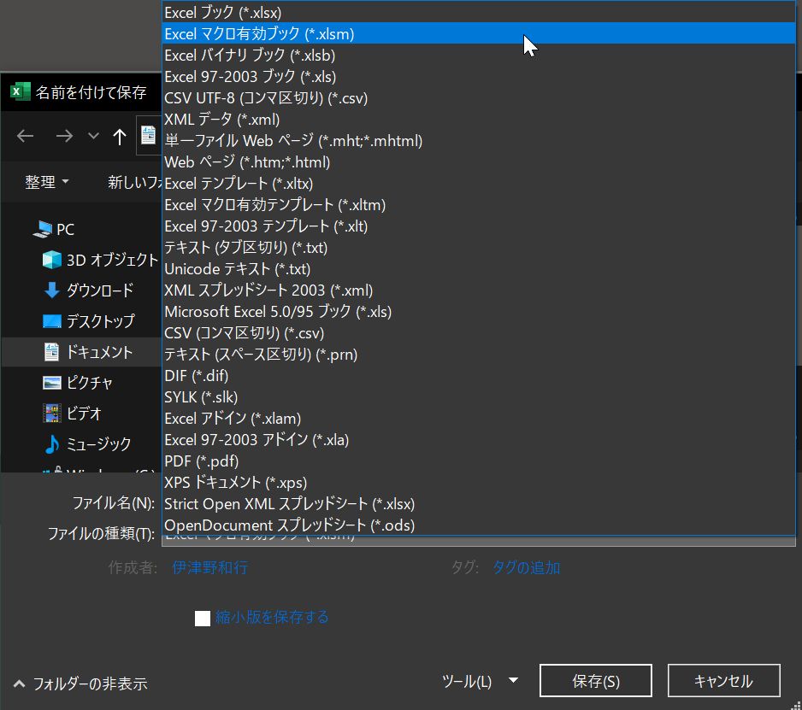The image size is (802, 710).
Task: Choose the CSV UTF-8 save format
Action: click(x=266, y=97)
